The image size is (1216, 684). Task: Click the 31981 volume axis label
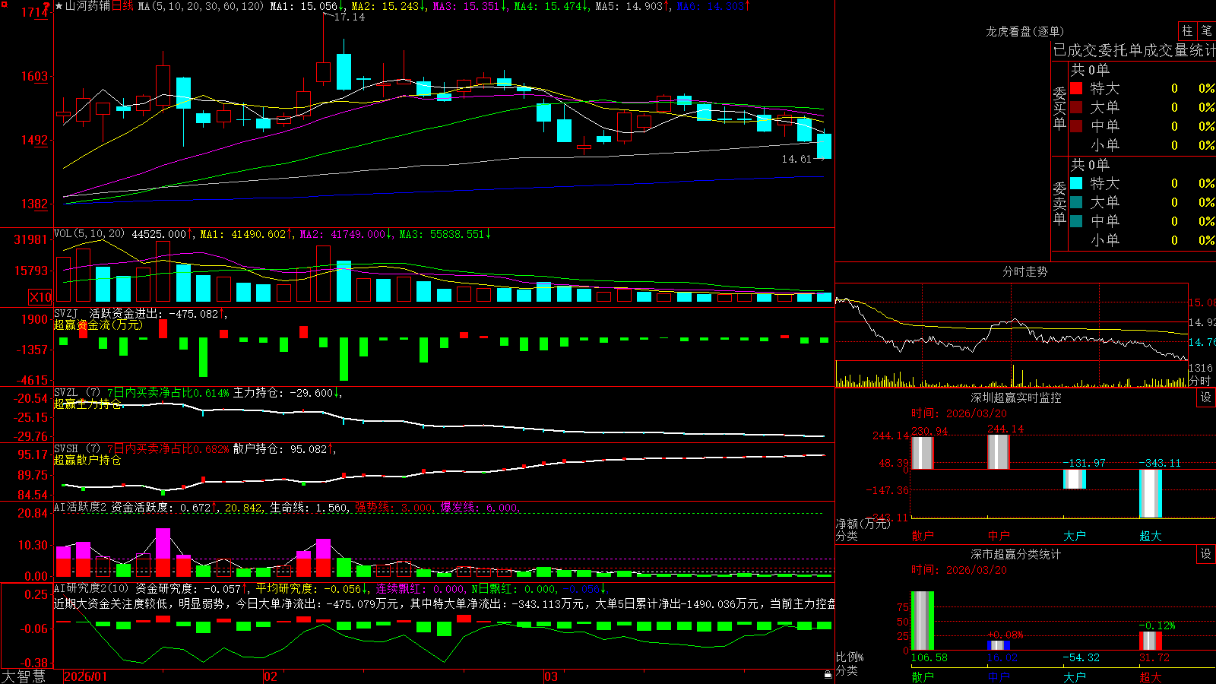31,239
